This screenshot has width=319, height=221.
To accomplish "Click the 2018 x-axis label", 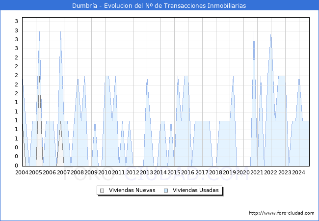I will tap(215, 172).
